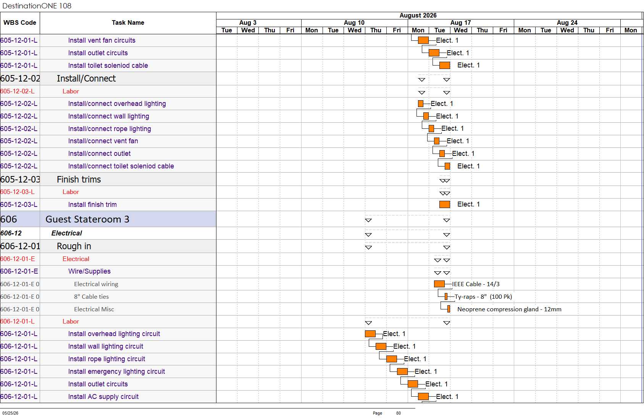This screenshot has width=644, height=418.
Task: Click the Neoprene compression gland - 12mm label
Action: 509,309
